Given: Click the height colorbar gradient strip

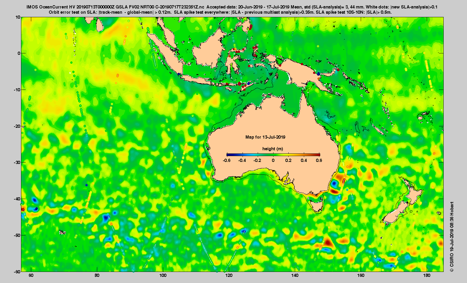Looking at the screenshot, I should coord(273,155).
